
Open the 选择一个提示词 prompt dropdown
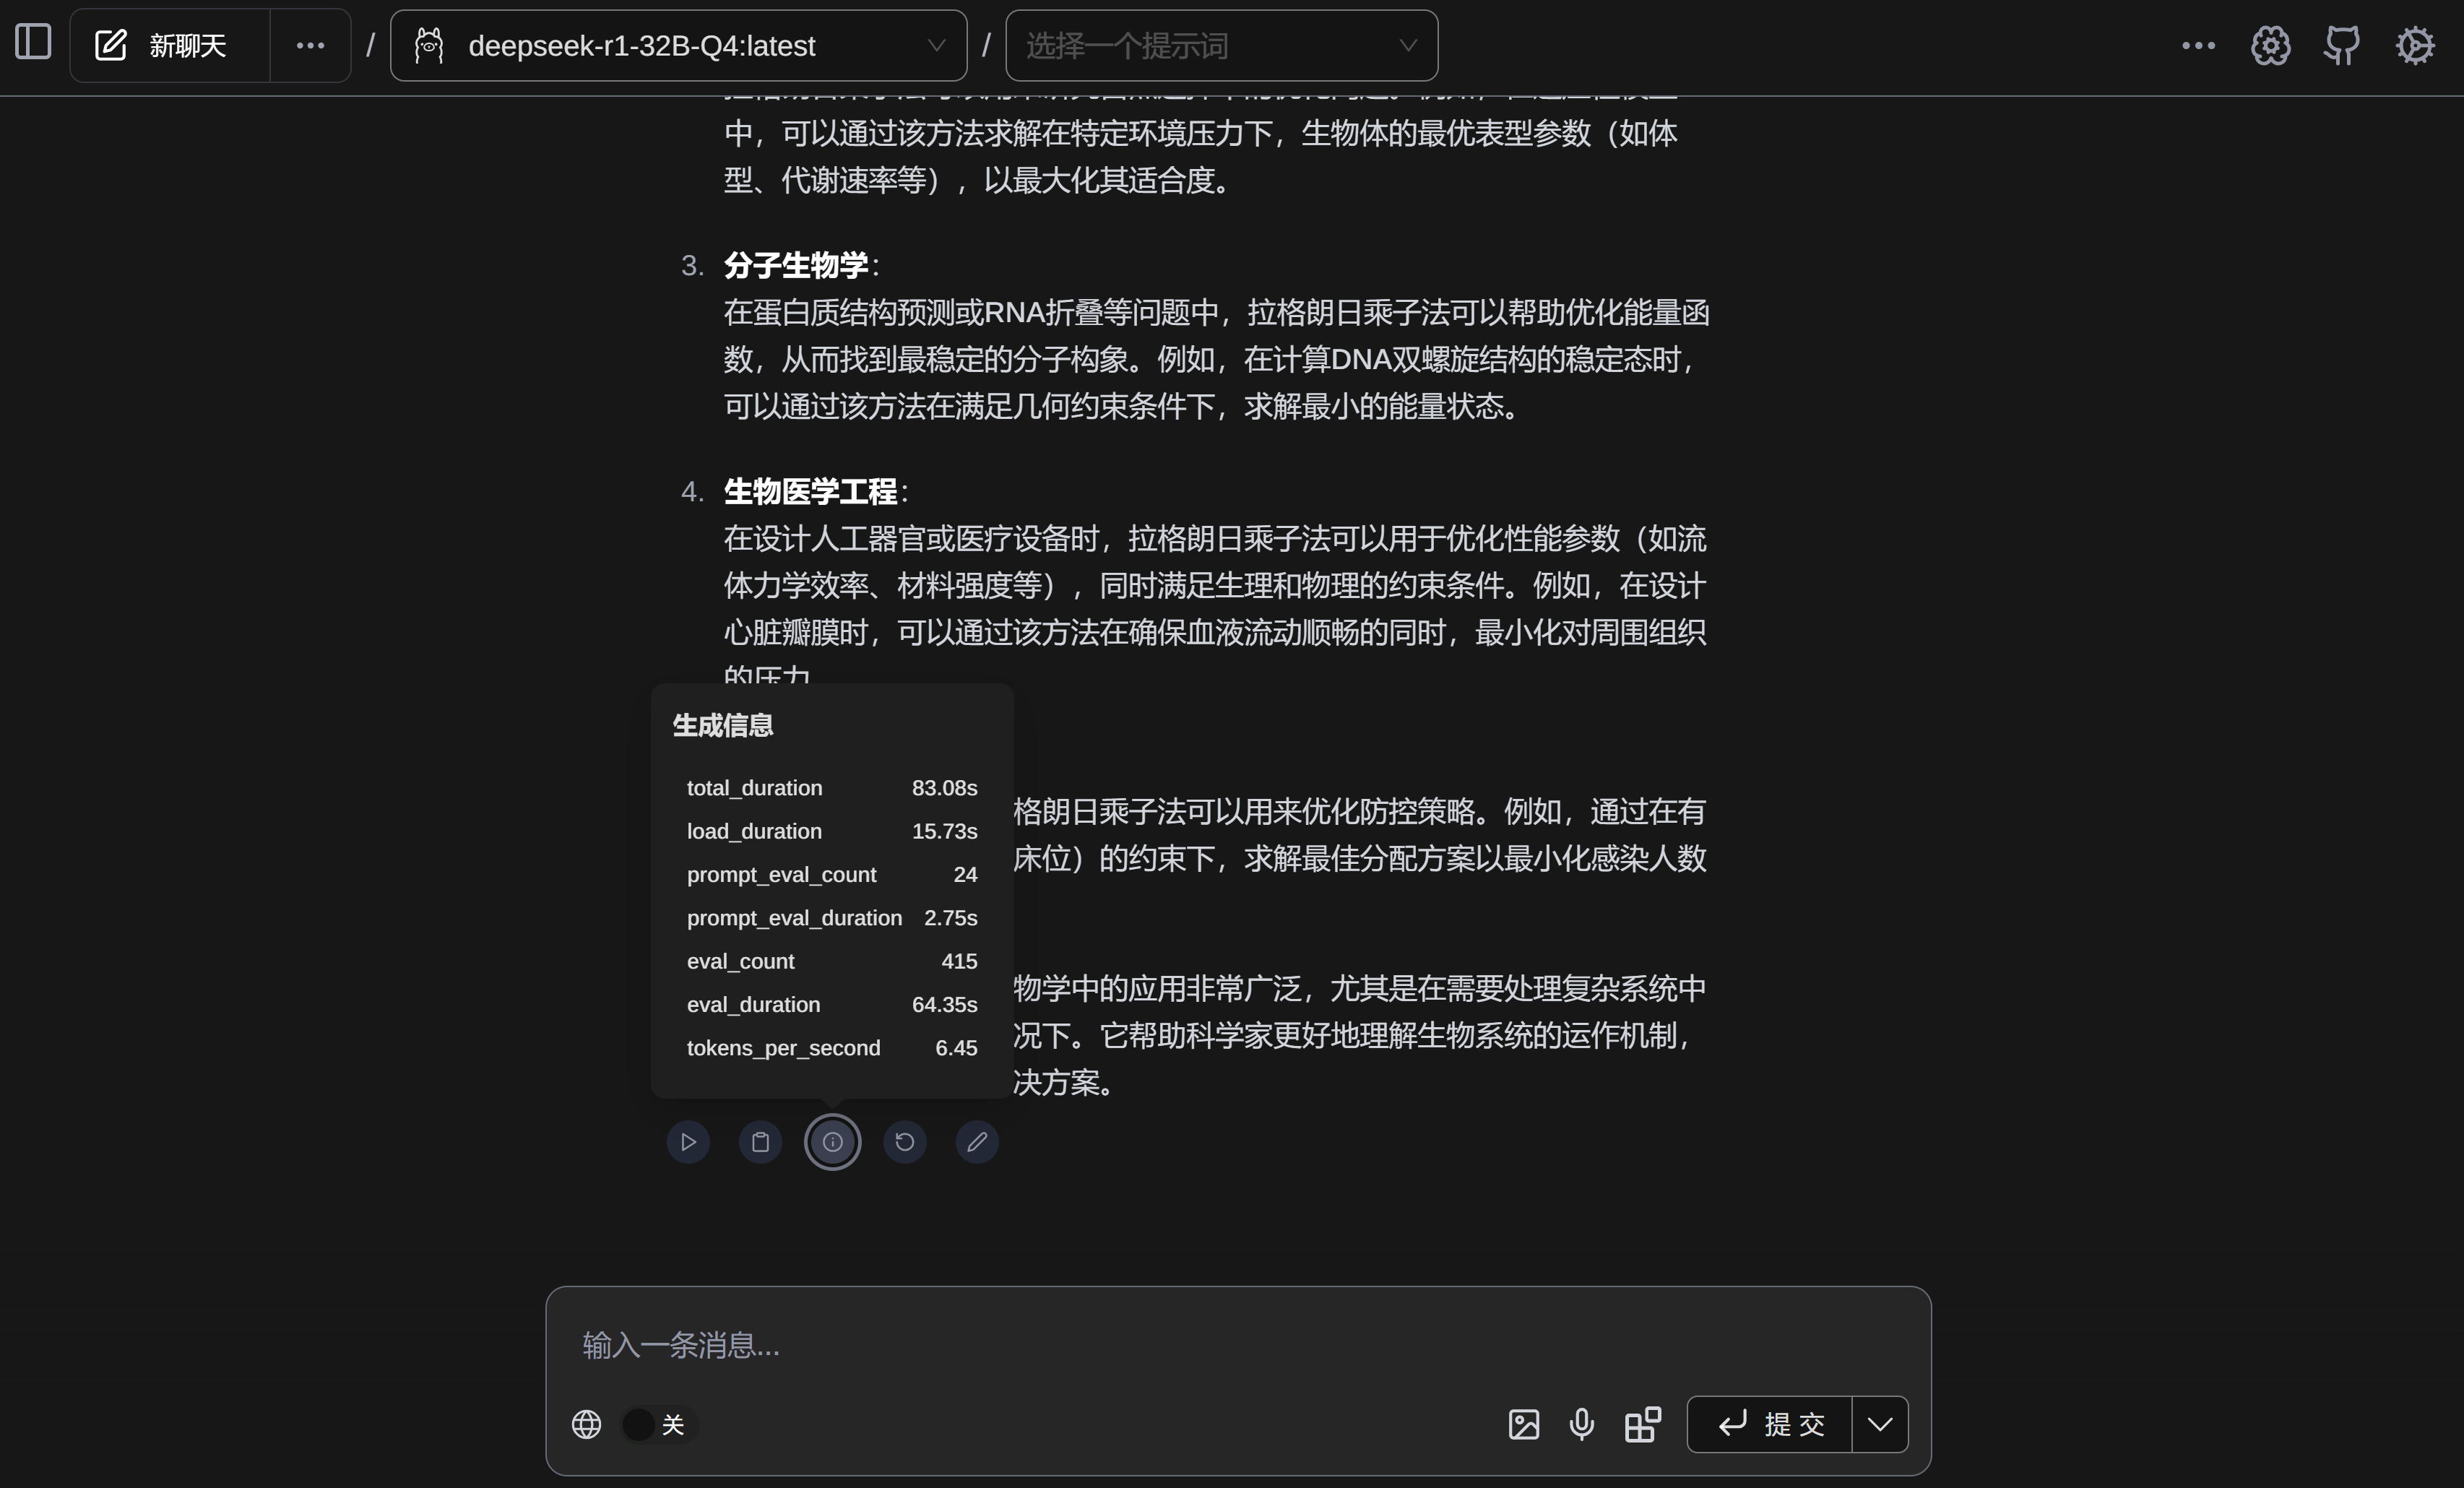pos(1221,45)
